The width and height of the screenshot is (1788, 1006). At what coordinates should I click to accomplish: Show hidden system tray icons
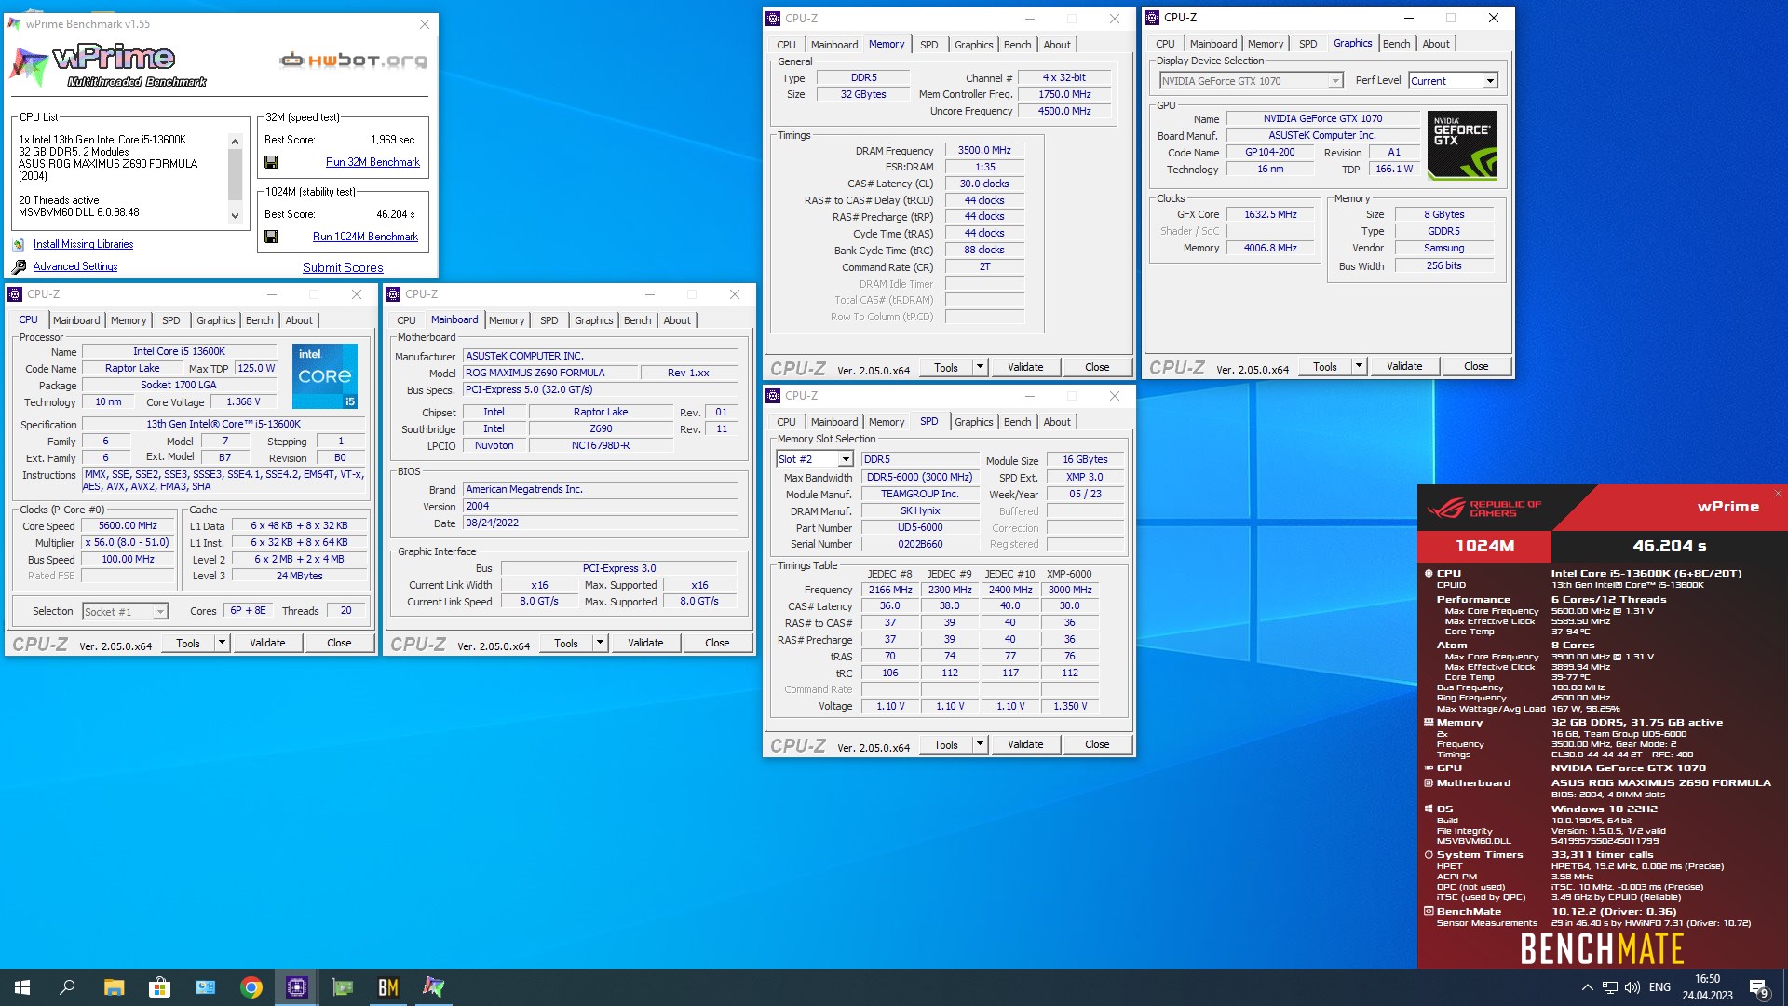pyautogui.click(x=1587, y=987)
